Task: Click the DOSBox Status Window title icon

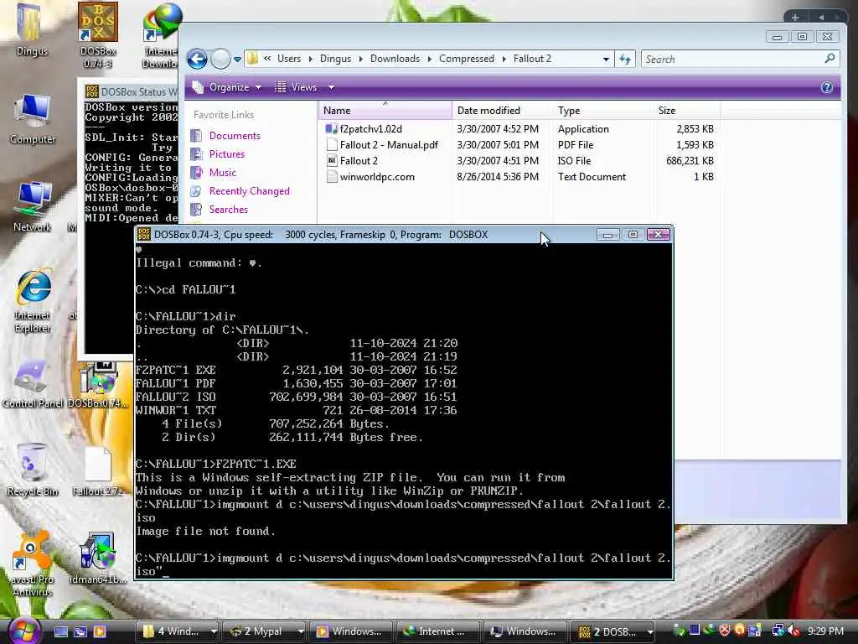Action: click(91, 91)
